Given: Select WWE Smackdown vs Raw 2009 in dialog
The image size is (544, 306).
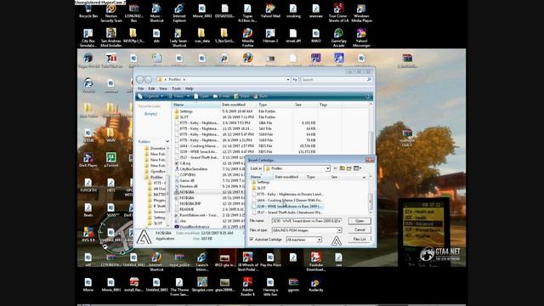Looking at the screenshot, I should (288, 206).
